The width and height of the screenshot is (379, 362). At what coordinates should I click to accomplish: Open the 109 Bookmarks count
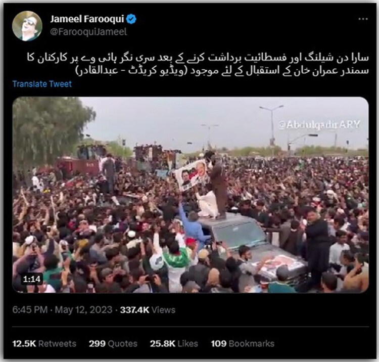tap(243, 344)
